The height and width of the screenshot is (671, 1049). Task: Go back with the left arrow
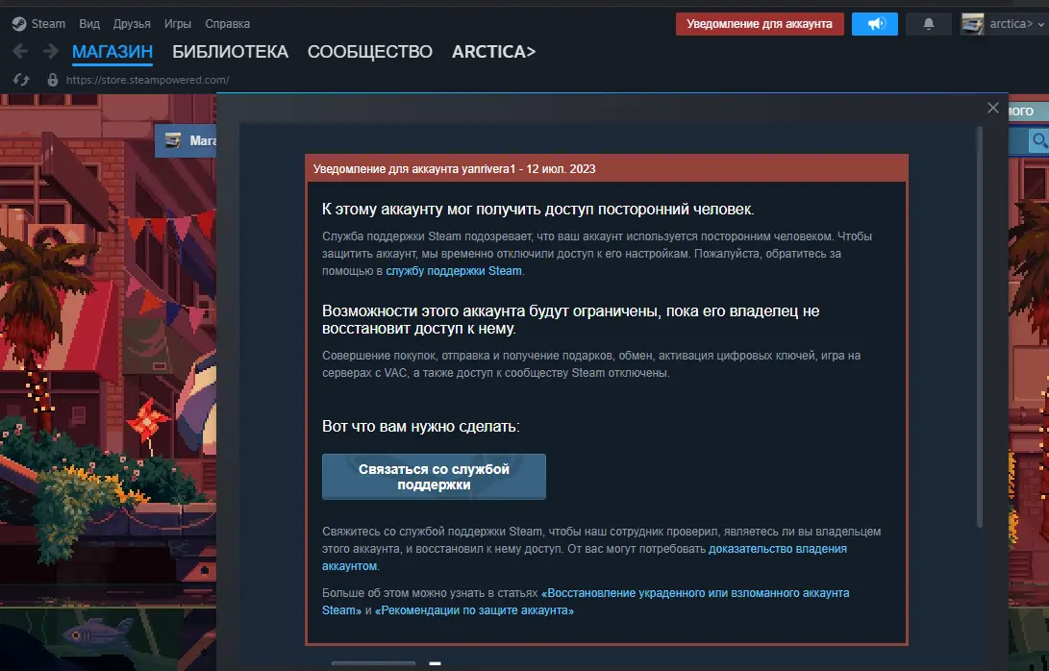(20, 51)
